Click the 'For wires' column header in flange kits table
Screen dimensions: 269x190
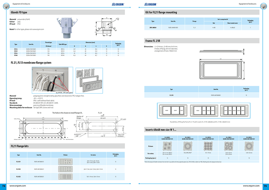point(93,155)
